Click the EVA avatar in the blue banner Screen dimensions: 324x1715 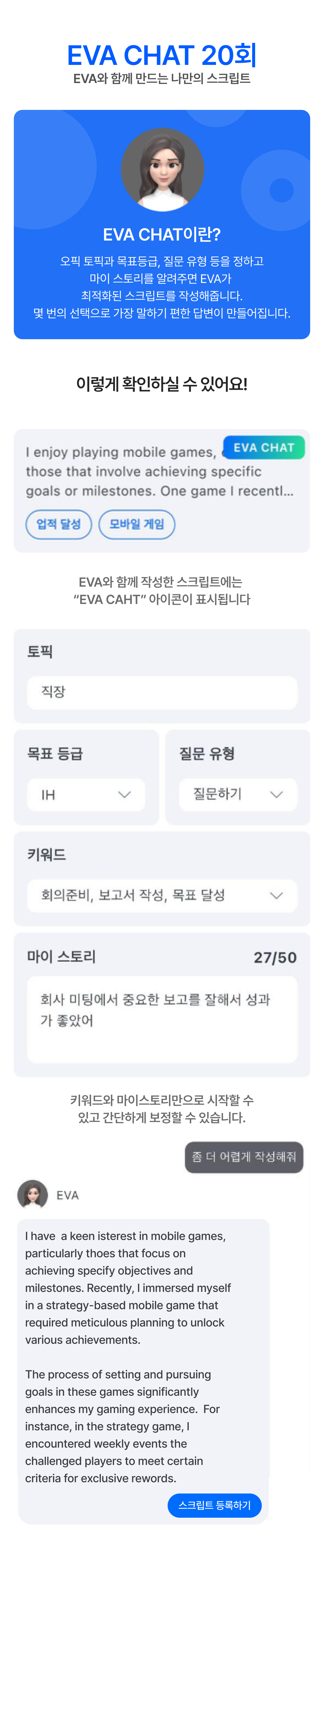162,168
